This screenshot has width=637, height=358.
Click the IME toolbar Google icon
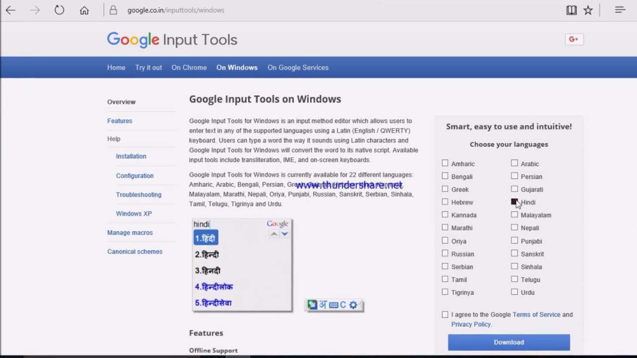pyautogui.click(x=312, y=305)
